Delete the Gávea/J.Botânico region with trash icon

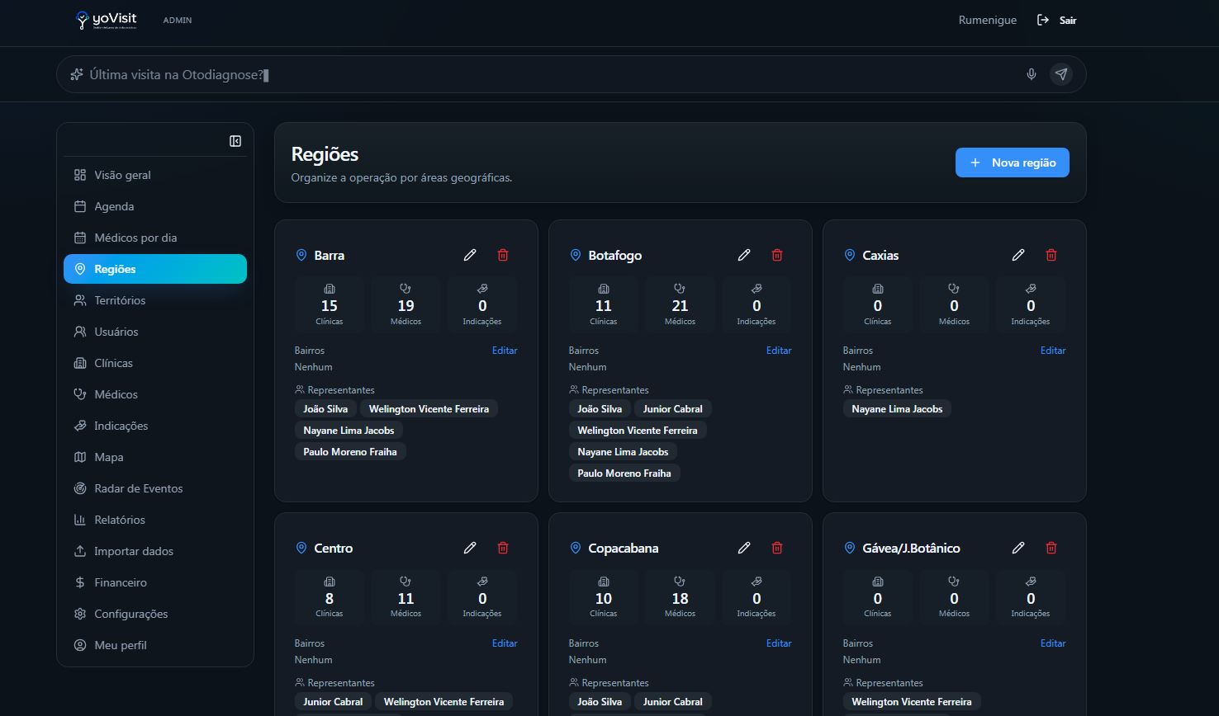tap(1051, 548)
